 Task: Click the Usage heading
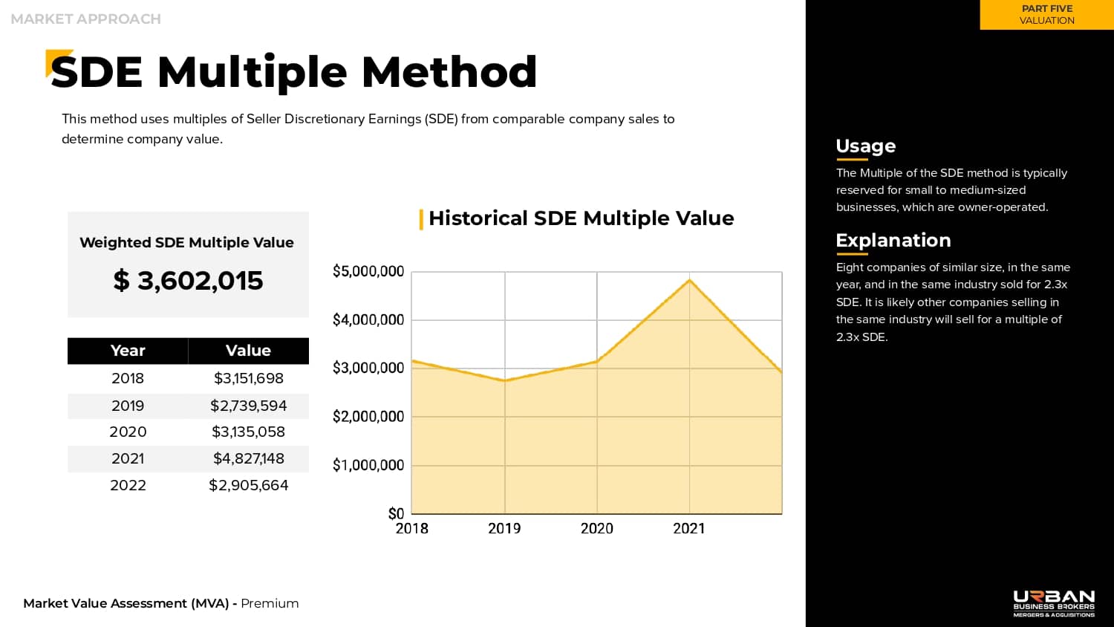[865, 146]
